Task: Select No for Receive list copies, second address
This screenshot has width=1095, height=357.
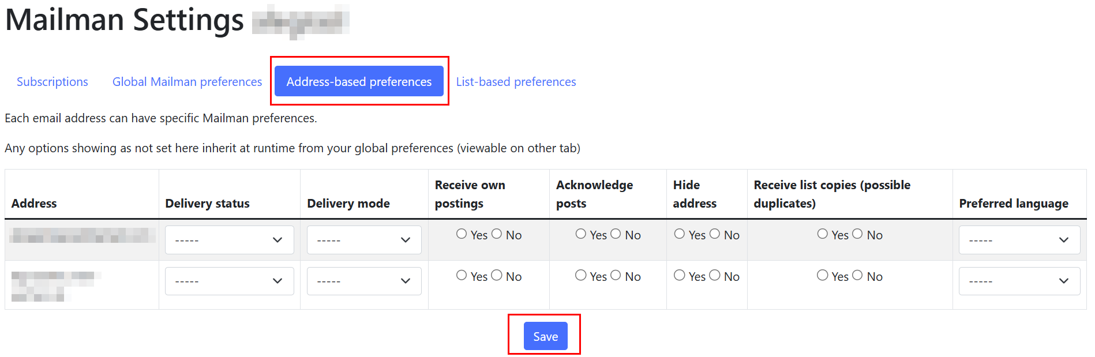Action: pyautogui.click(x=857, y=275)
